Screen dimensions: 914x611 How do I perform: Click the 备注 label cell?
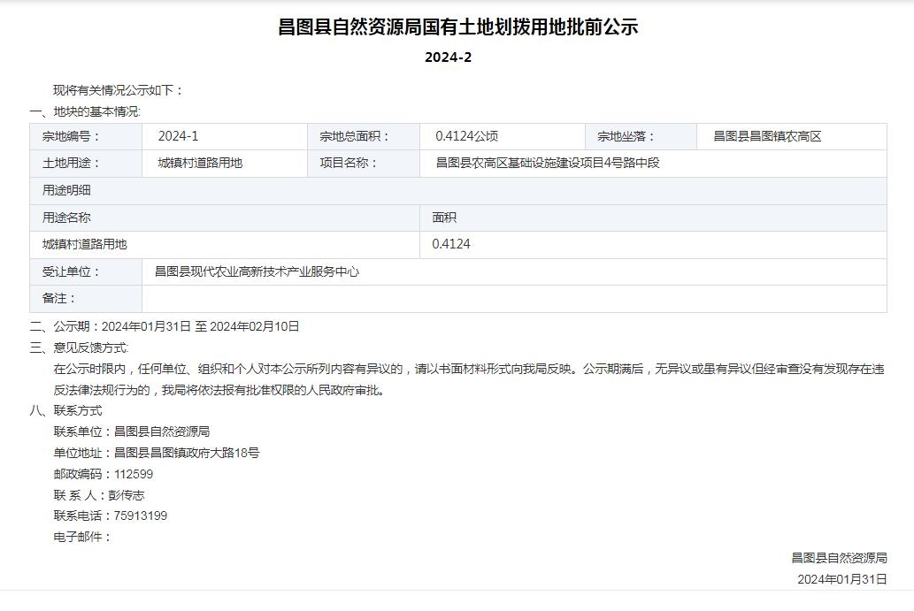(x=86, y=299)
